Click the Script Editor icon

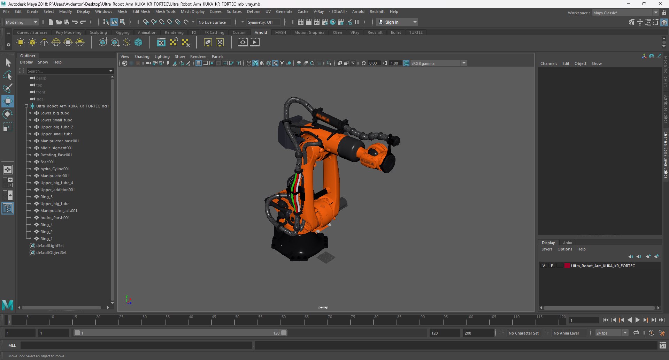tap(663, 345)
